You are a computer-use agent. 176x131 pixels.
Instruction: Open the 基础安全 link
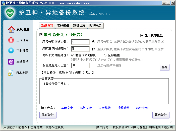67,108
